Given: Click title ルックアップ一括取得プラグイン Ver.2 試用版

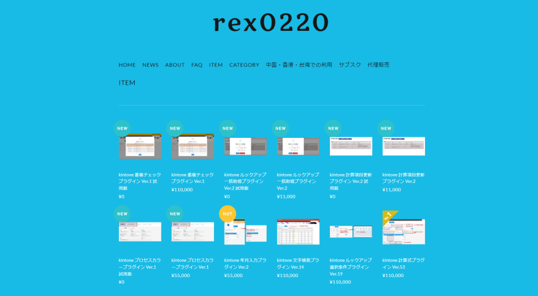Looking at the screenshot, I should [245, 181].
